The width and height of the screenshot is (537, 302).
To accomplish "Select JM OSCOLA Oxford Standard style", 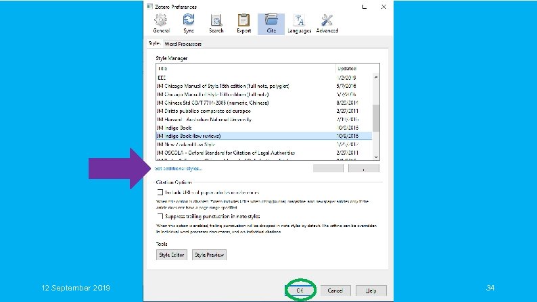I will 264,153.
